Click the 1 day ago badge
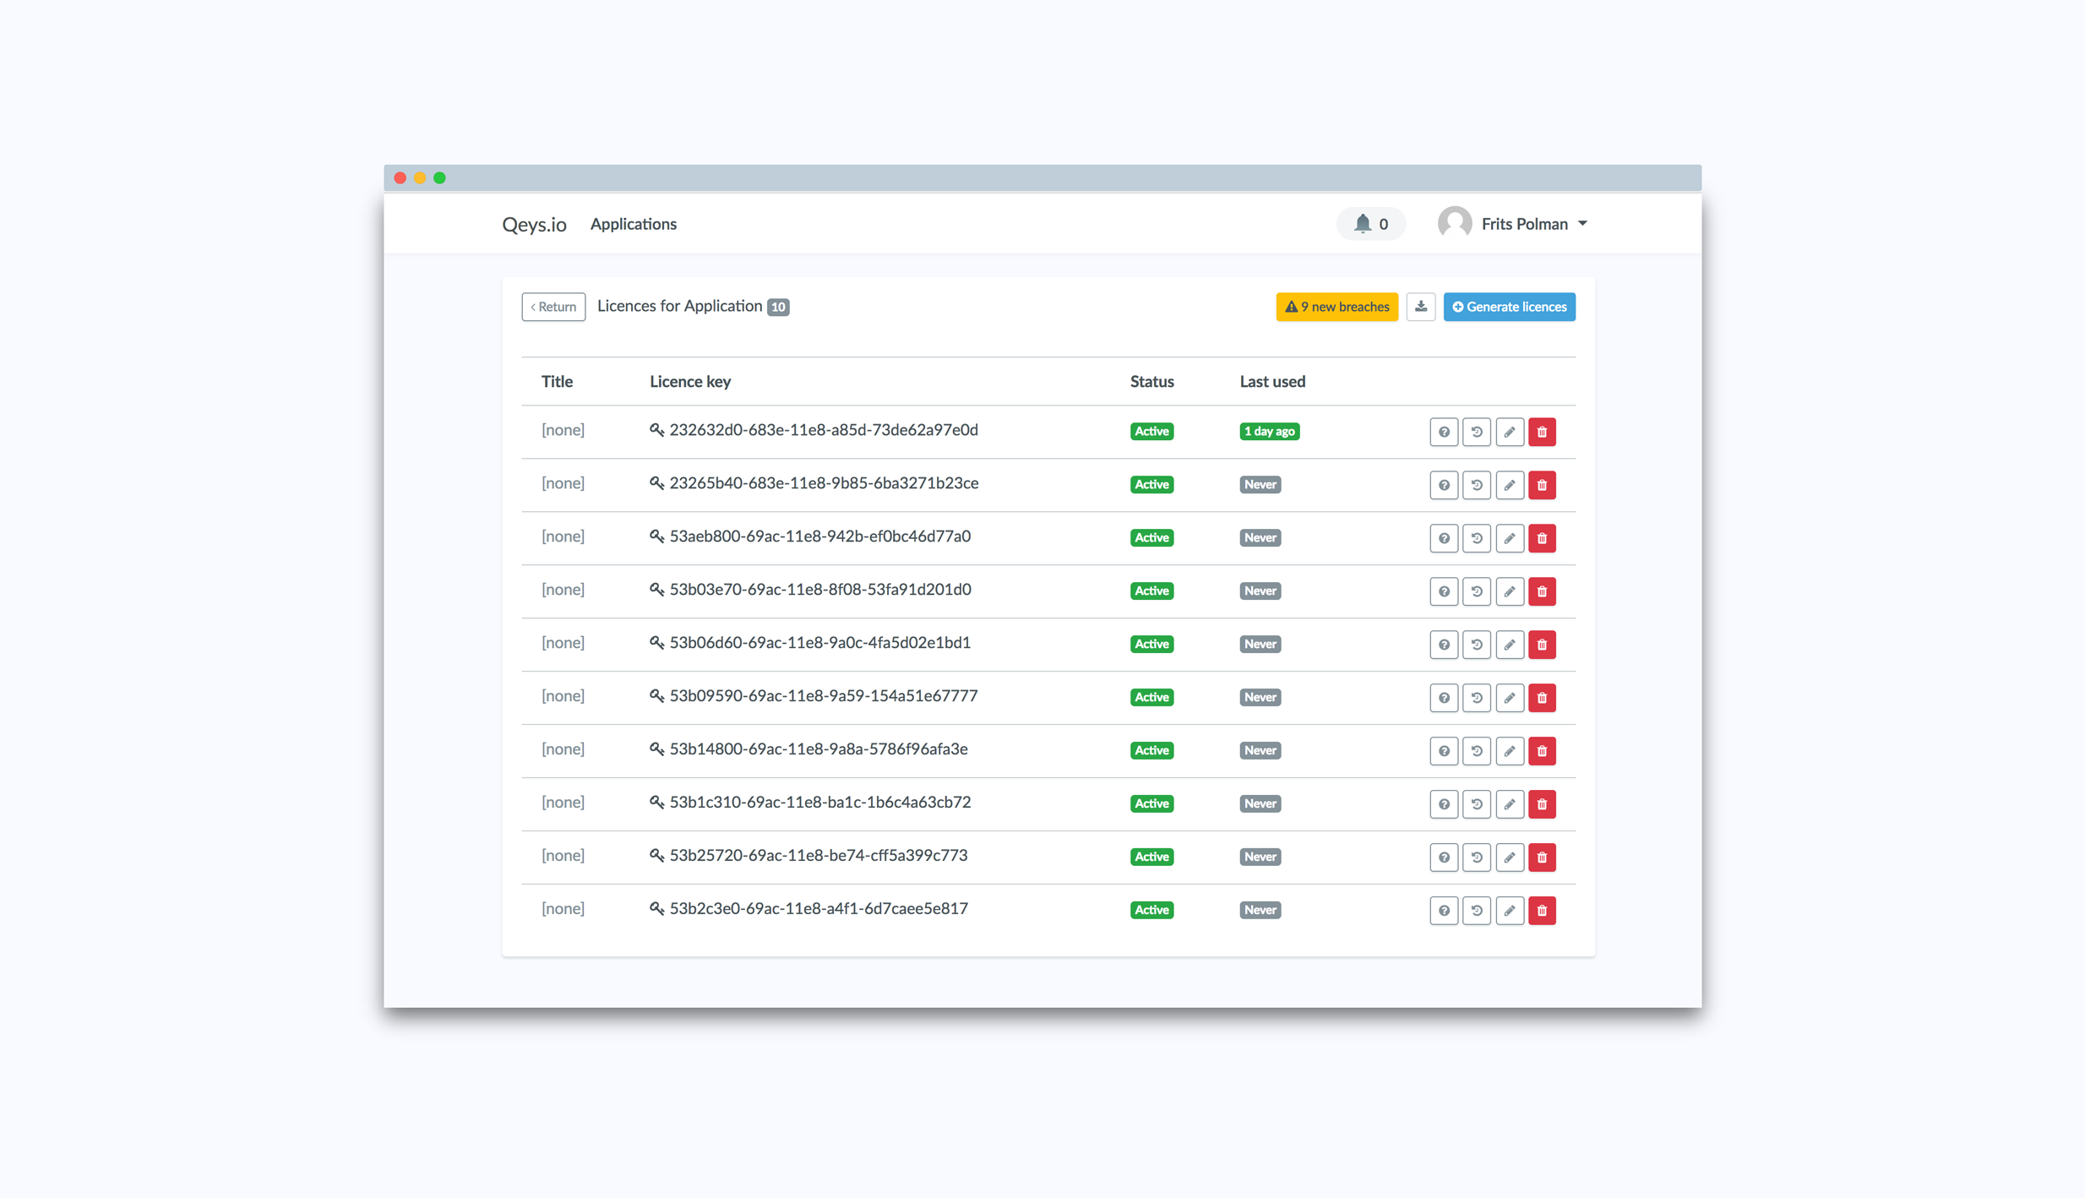 click(x=1268, y=432)
